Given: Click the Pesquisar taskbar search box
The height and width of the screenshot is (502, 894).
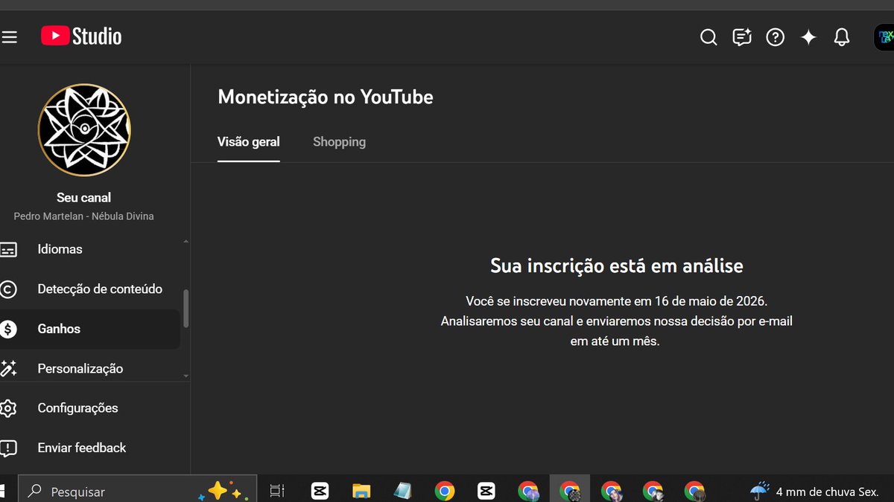Looking at the screenshot, I should (138, 491).
